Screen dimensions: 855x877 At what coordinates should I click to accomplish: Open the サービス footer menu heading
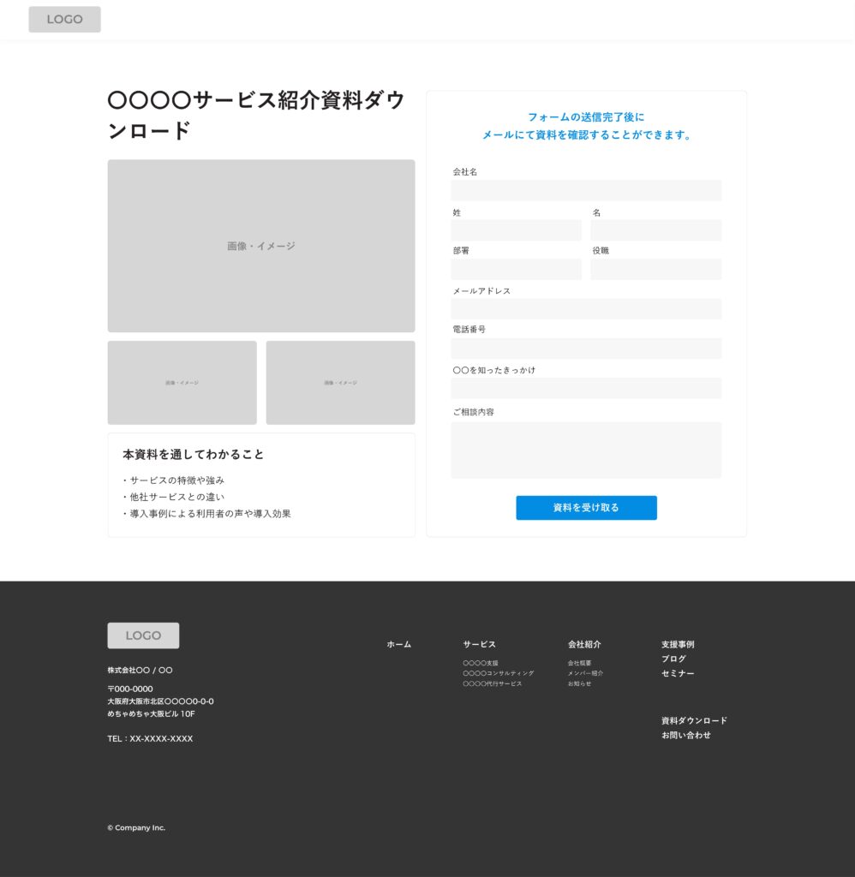479,644
